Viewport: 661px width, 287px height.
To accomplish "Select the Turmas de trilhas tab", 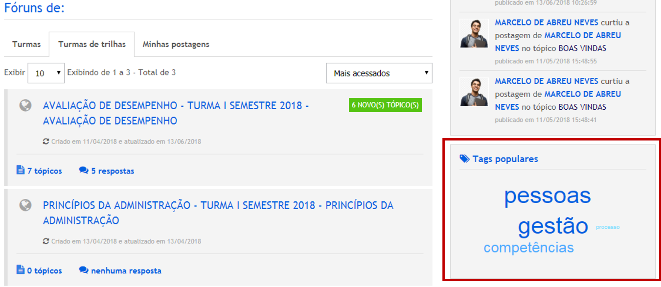I will (x=92, y=44).
